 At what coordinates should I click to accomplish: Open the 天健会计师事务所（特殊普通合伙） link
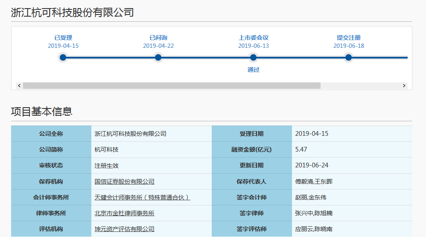[x=142, y=197]
